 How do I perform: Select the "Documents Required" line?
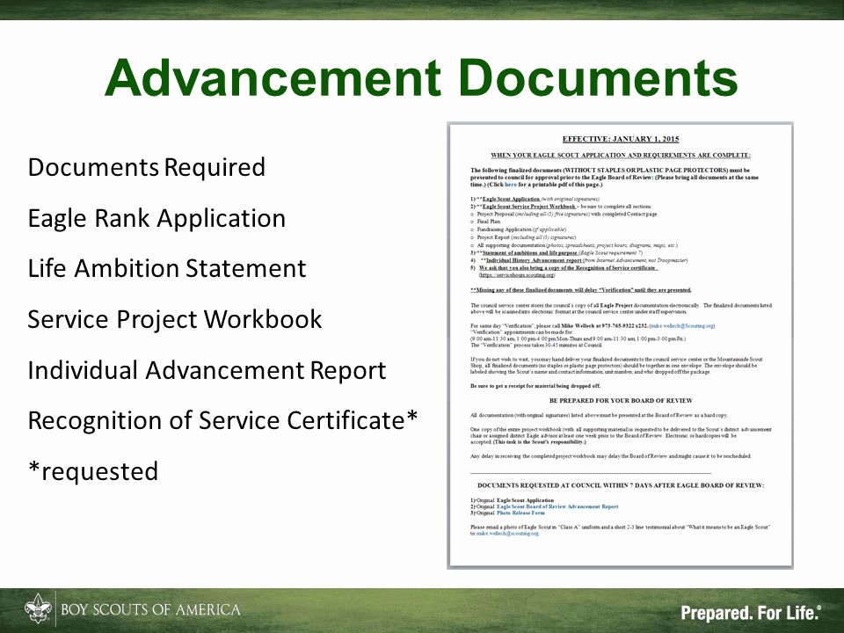click(147, 167)
